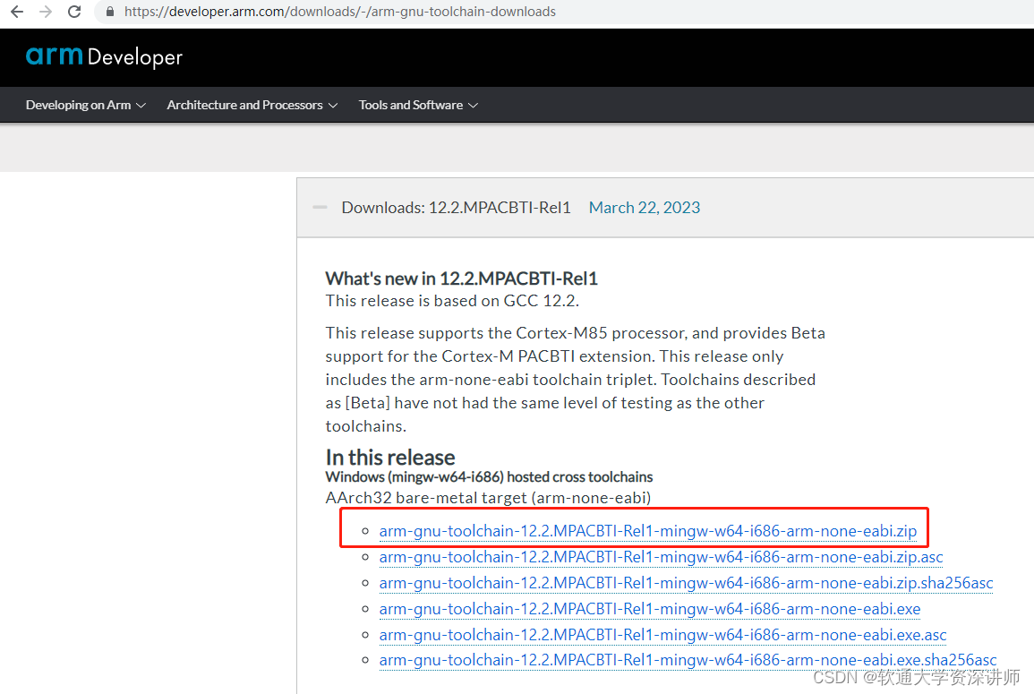1034x694 pixels.
Task: Open the arm-none-eabi.zip.sha256asc link
Action: (686, 583)
